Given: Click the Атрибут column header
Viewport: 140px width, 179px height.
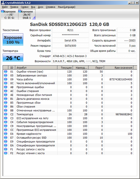Looking at the screenshot, I should (x=36, y=67).
